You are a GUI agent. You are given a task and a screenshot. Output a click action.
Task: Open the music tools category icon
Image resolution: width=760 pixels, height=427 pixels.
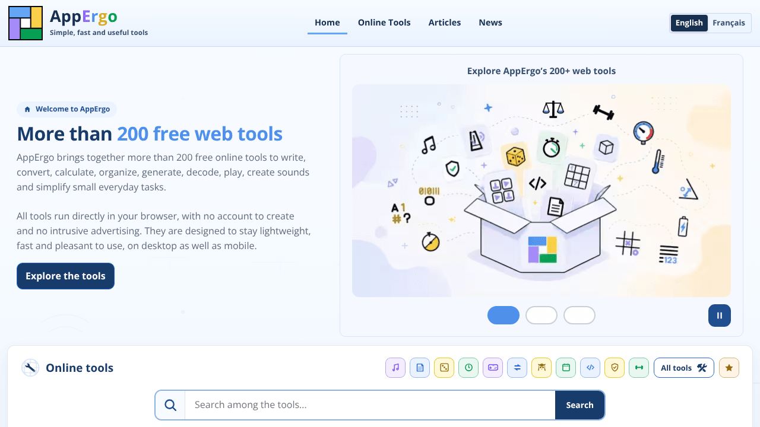click(395, 368)
